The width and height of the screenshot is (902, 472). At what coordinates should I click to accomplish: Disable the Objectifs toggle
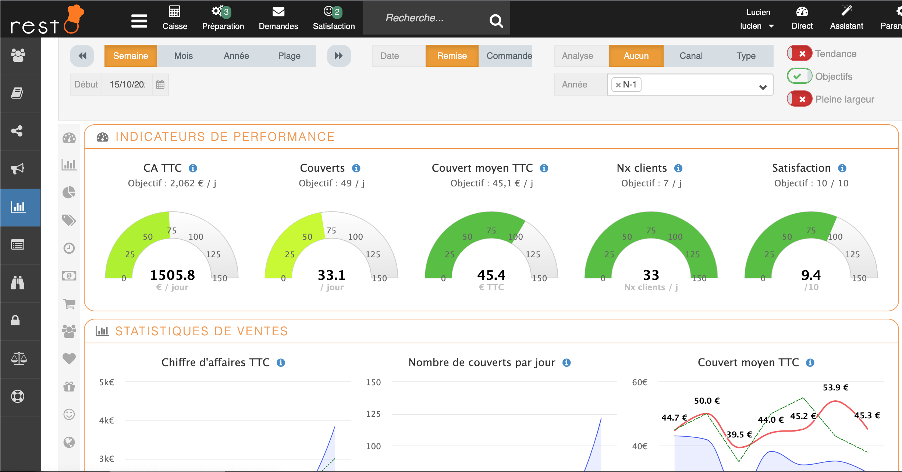799,76
